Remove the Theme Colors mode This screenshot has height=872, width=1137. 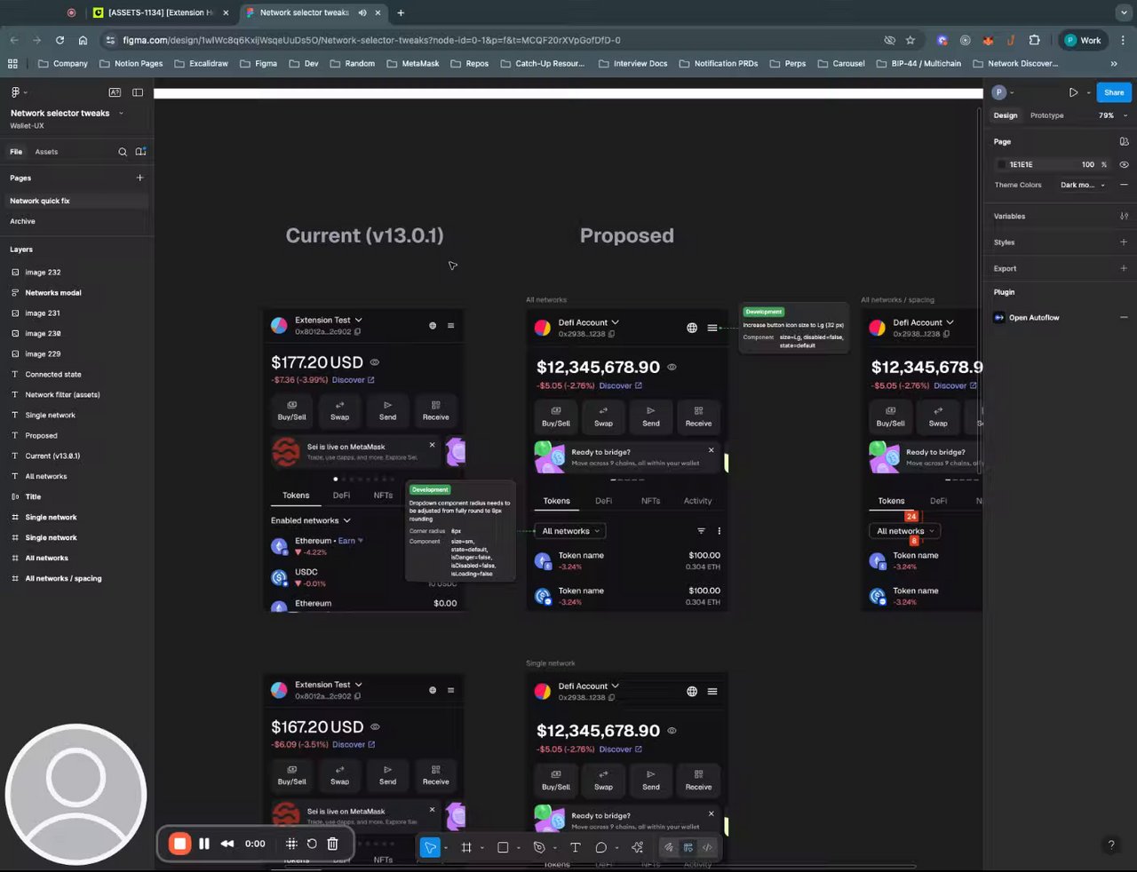[1124, 185]
